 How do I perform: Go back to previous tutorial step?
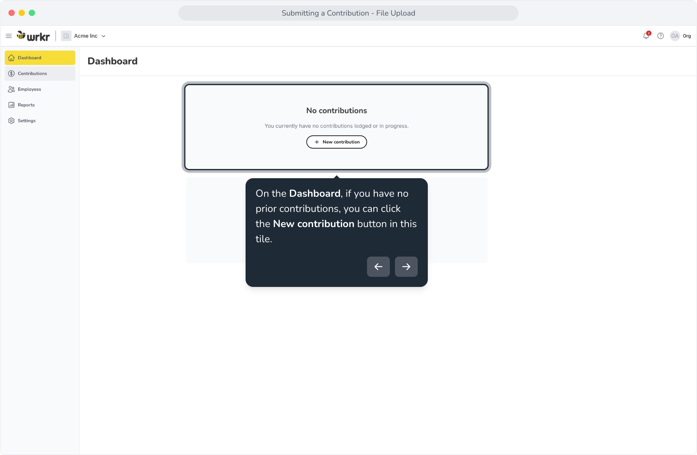[x=378, y=267]
